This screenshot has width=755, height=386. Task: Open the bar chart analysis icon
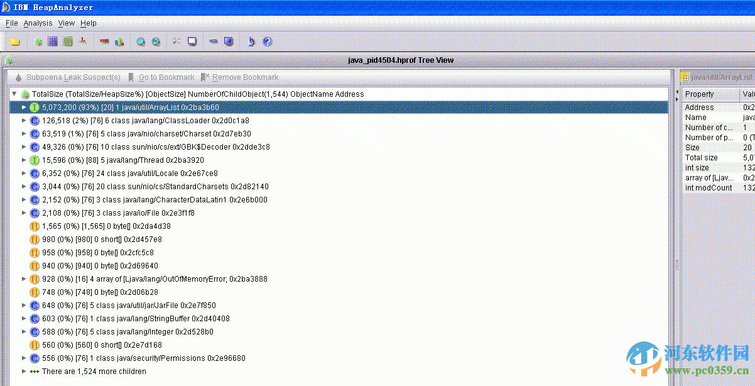[x=119, y=41]
